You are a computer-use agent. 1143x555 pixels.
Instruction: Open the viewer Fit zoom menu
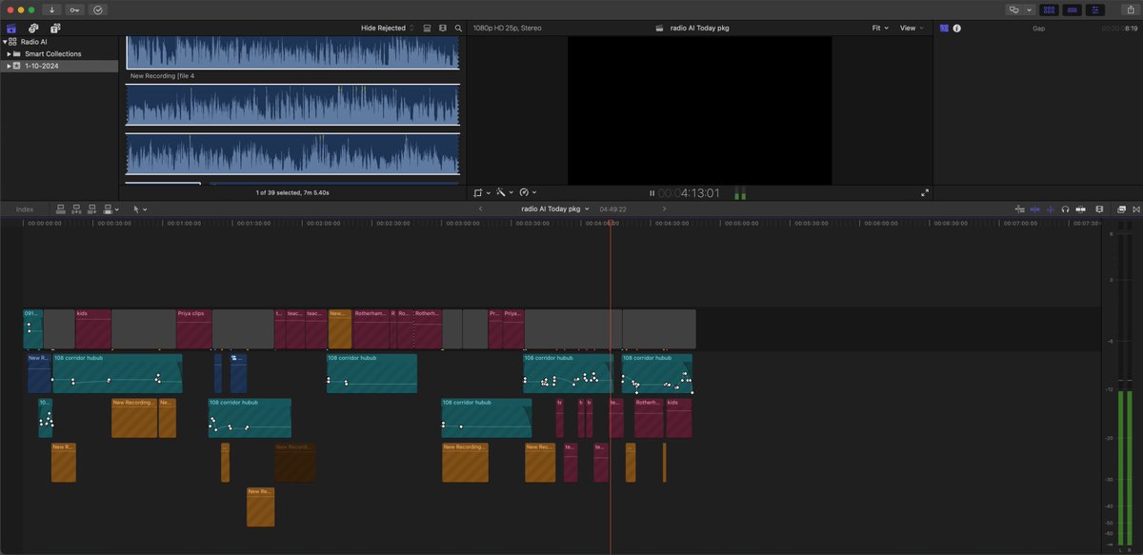880,29
